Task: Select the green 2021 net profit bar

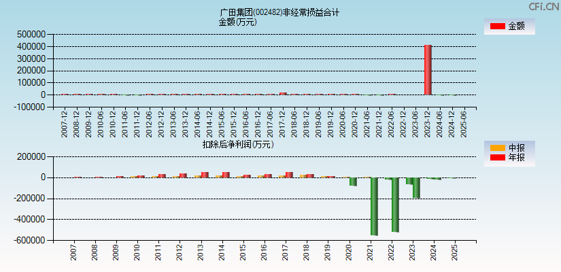Action: (x=374, y=207)
